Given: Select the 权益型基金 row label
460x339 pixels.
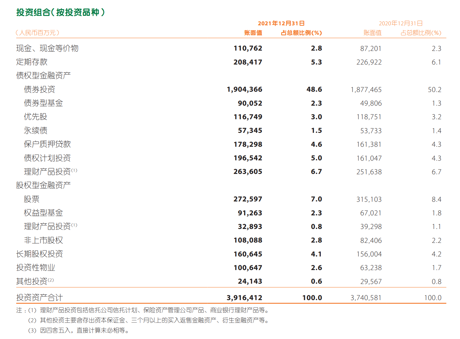Looking at the screenshot, I should [x=43, y=213].
